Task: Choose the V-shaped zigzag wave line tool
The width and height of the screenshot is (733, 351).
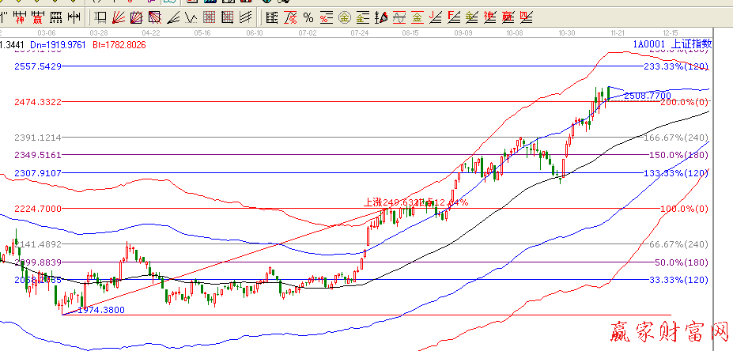Action: (x=191, y=17)
